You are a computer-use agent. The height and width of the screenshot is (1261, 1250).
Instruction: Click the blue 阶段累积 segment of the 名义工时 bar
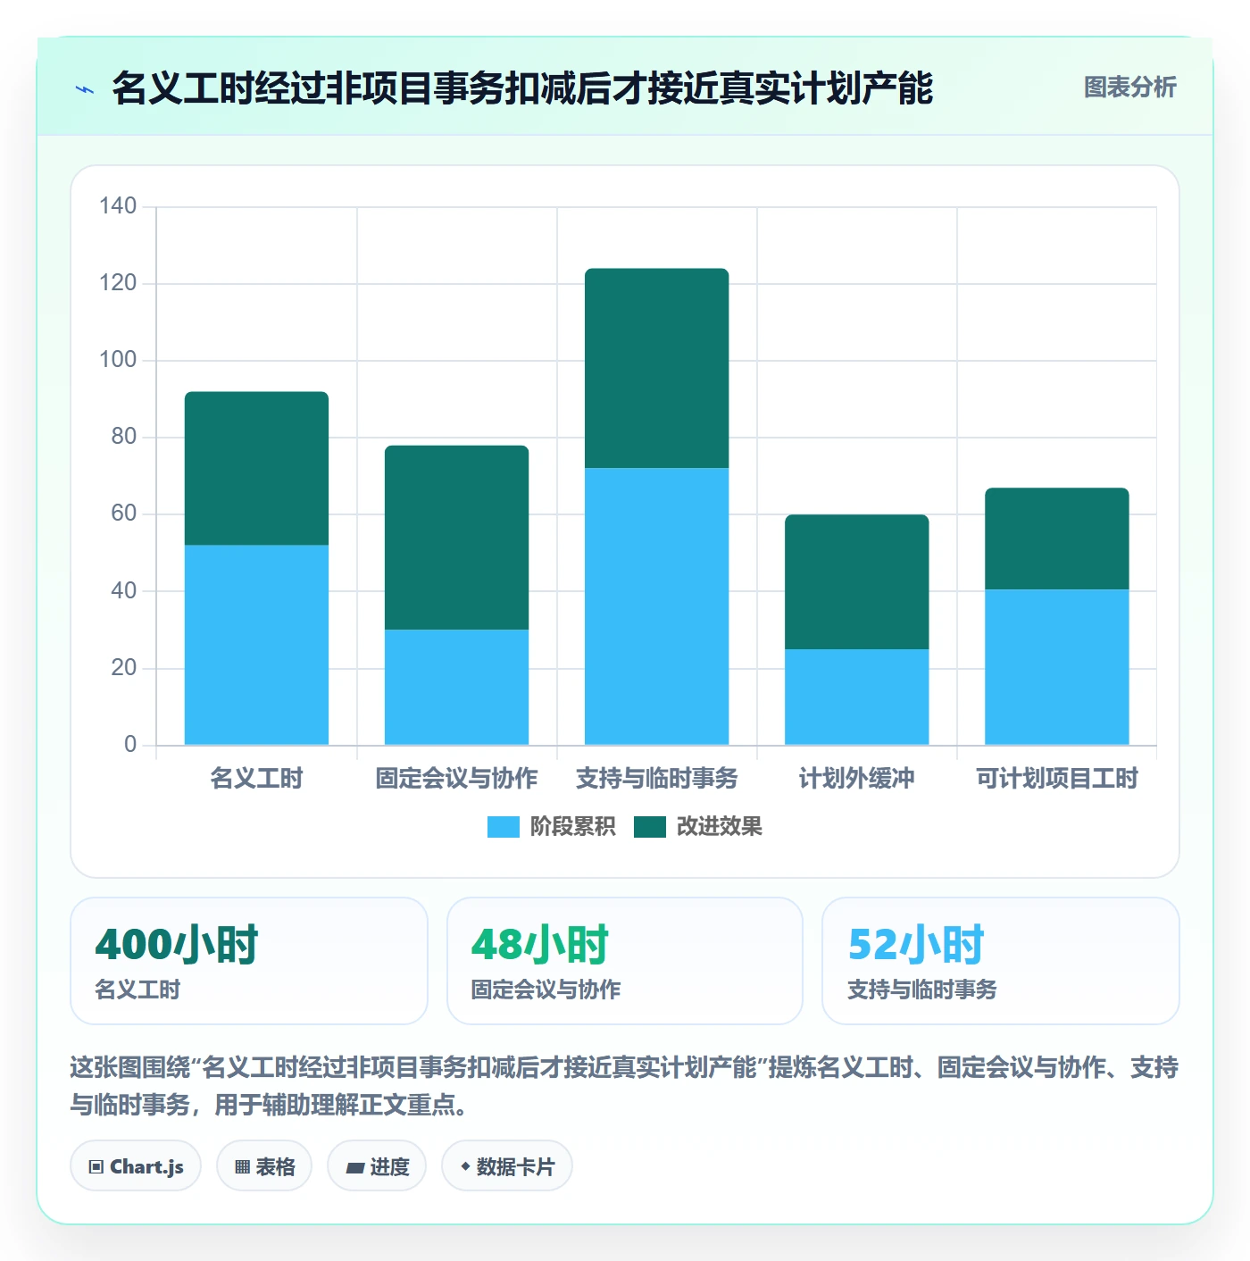(x=256, y=645)
